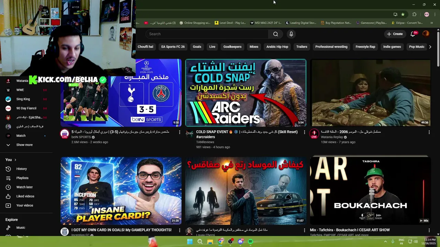Open the Buy Playstation Net bookmark

point(336,23)
